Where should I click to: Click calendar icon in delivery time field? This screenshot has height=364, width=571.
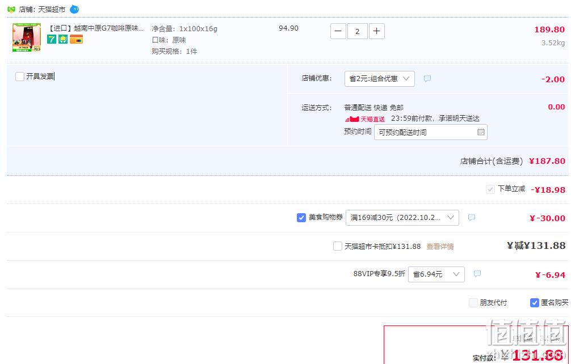[x=481, y=132]
